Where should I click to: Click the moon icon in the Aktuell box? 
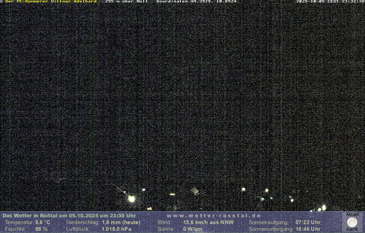click(352, 222)
